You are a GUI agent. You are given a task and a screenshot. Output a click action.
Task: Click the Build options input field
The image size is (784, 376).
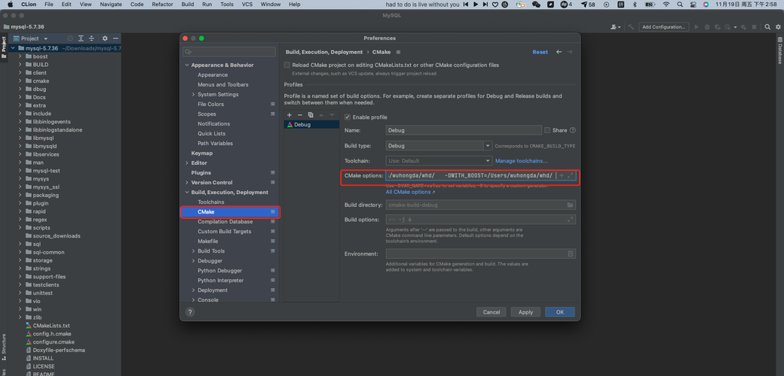click(481, 220)
